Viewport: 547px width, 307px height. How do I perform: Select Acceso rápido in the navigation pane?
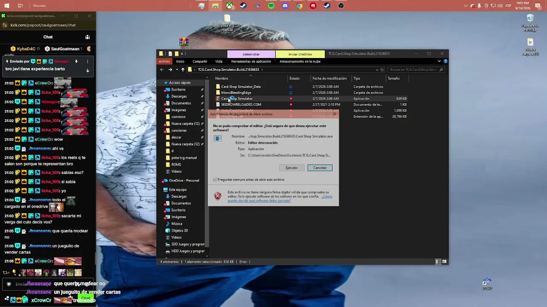(x=179, y=83)
